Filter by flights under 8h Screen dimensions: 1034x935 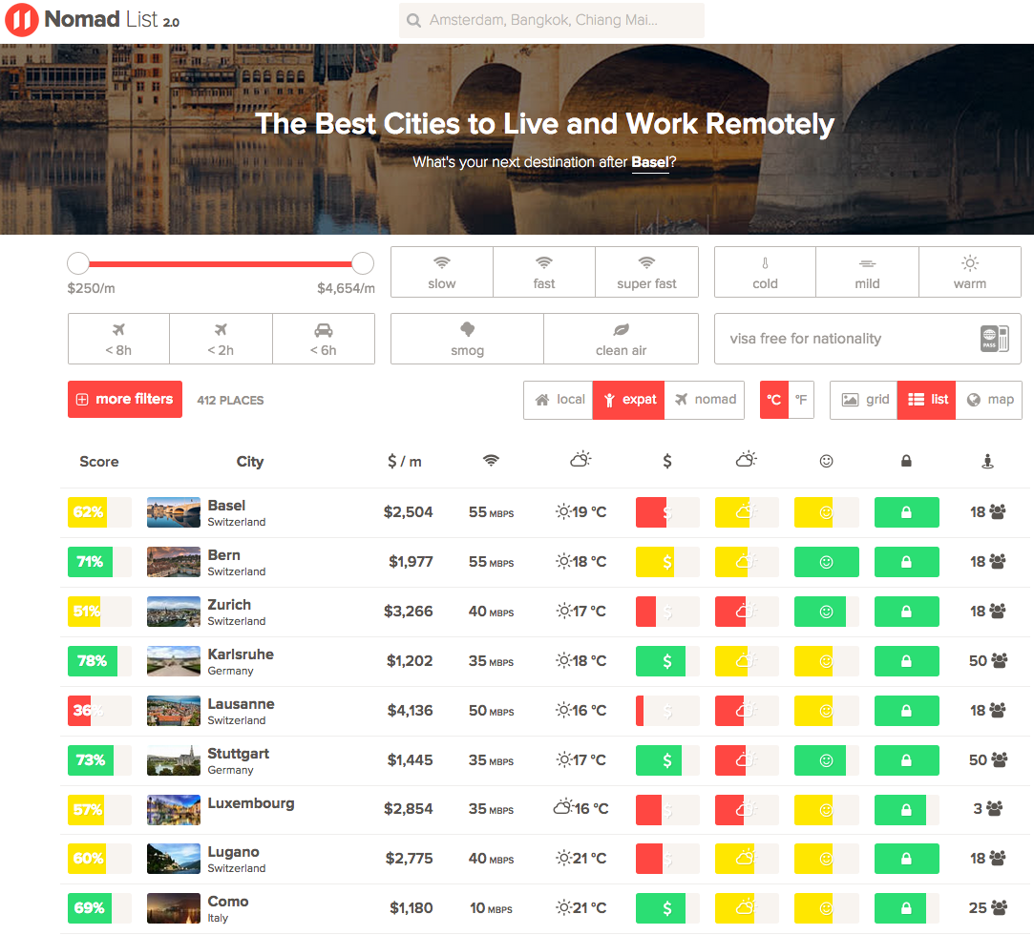[x=118, y=339]
